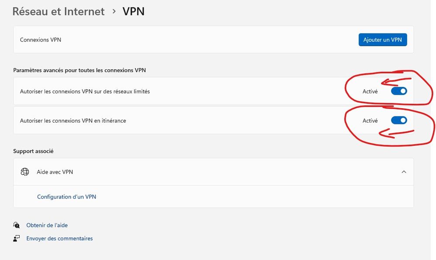Select 'VPN' in the breadcrumb trail
436x260 pixels.
(x=133, y=11)
